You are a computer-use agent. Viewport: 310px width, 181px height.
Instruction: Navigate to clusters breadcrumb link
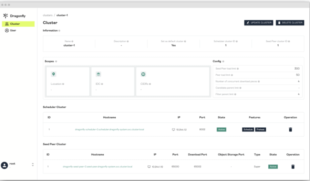coord(48,15)
